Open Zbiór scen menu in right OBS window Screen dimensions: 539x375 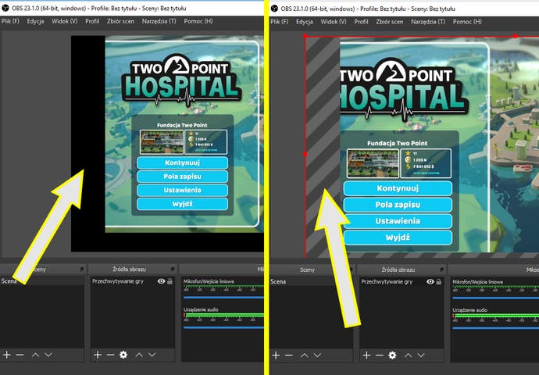pos(390,22)
